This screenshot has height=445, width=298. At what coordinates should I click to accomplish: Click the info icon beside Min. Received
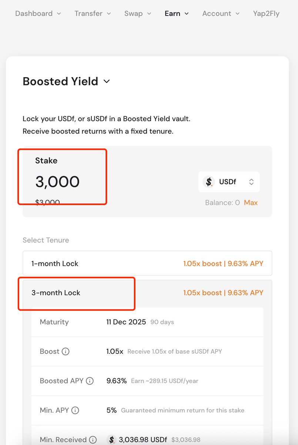click(93, 440)
